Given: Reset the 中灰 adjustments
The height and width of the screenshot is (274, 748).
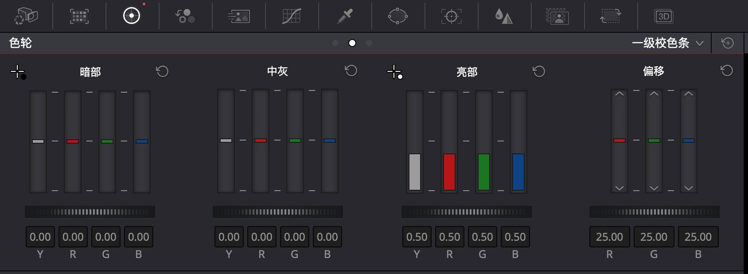Looking at the screenshot, I should tap(351, 71).
